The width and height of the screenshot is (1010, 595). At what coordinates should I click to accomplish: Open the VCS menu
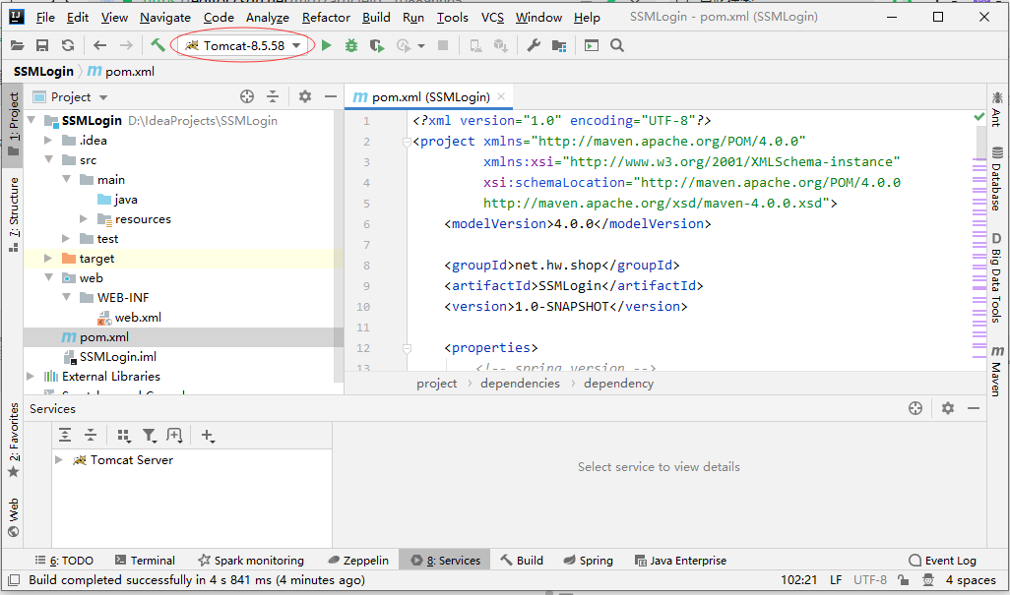click(493, 18)
